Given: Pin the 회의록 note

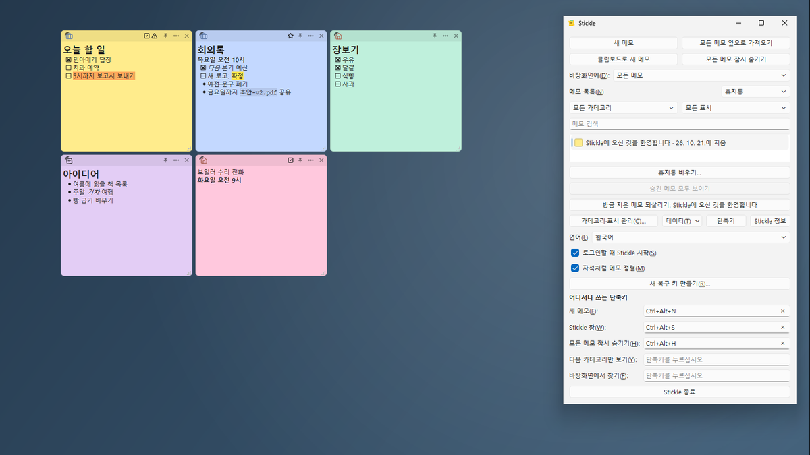Looking at the screenshot, I should pyautogui.click(x=300, y=36).
